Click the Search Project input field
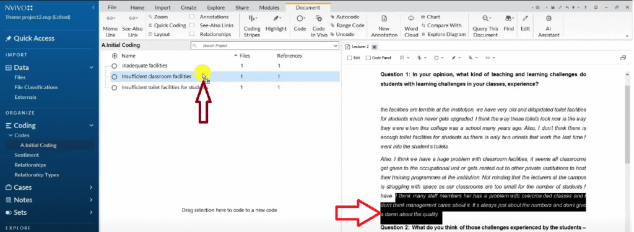 point(265,46)
